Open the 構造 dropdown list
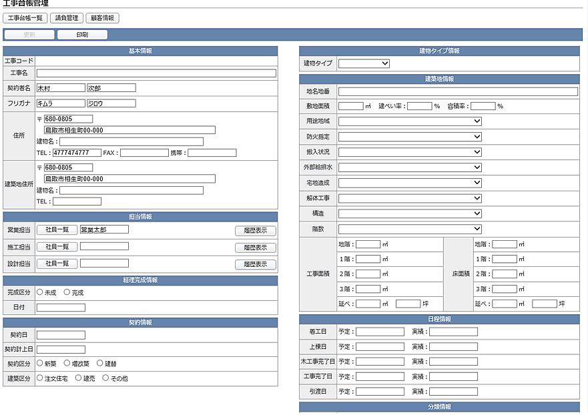This screenshot has width=588, height=415. click(410, 214)
